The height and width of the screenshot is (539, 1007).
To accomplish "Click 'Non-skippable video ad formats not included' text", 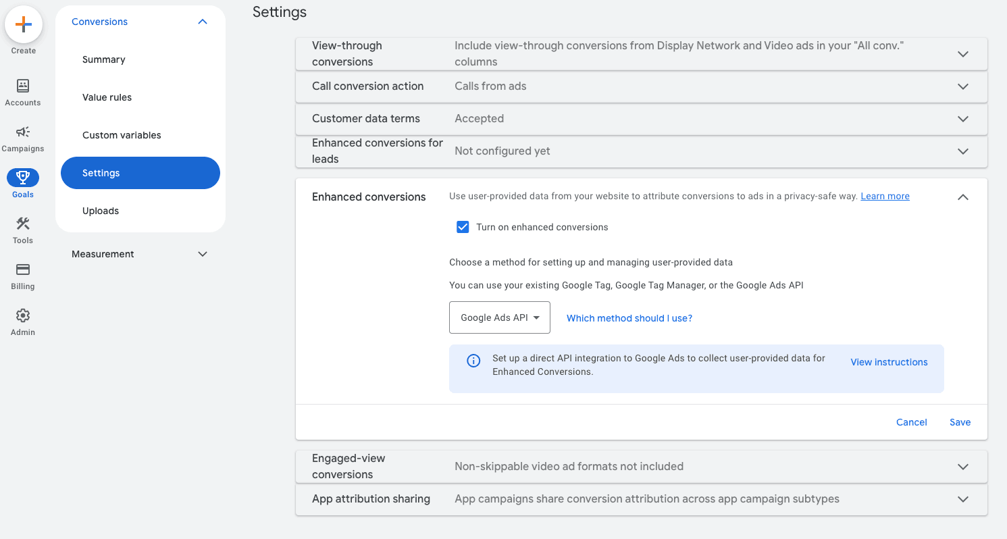I will (569, 466).
